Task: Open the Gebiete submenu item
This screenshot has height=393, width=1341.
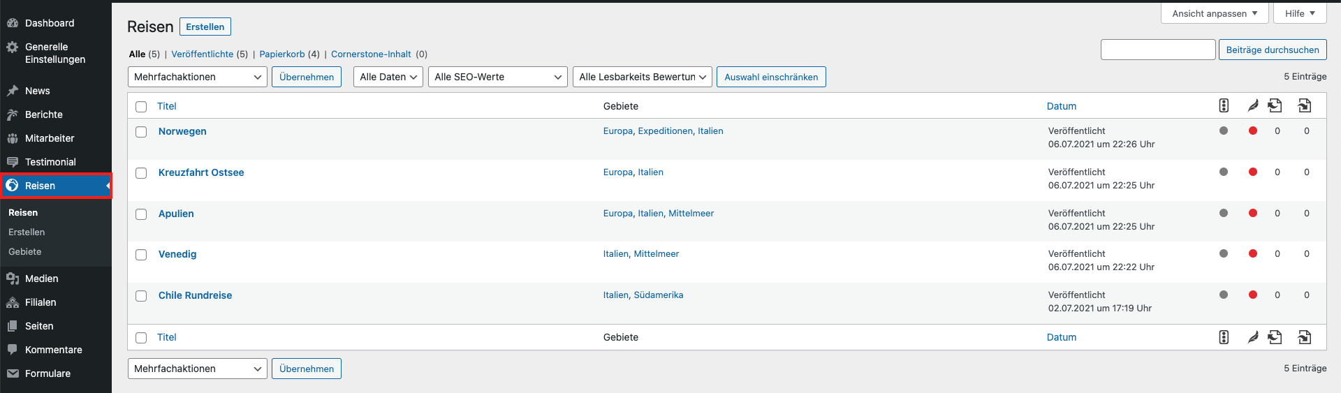Action: click(25, 251)
